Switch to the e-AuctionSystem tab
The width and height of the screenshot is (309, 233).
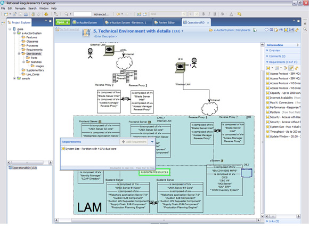pyautogui.click(x=87, y=22)
